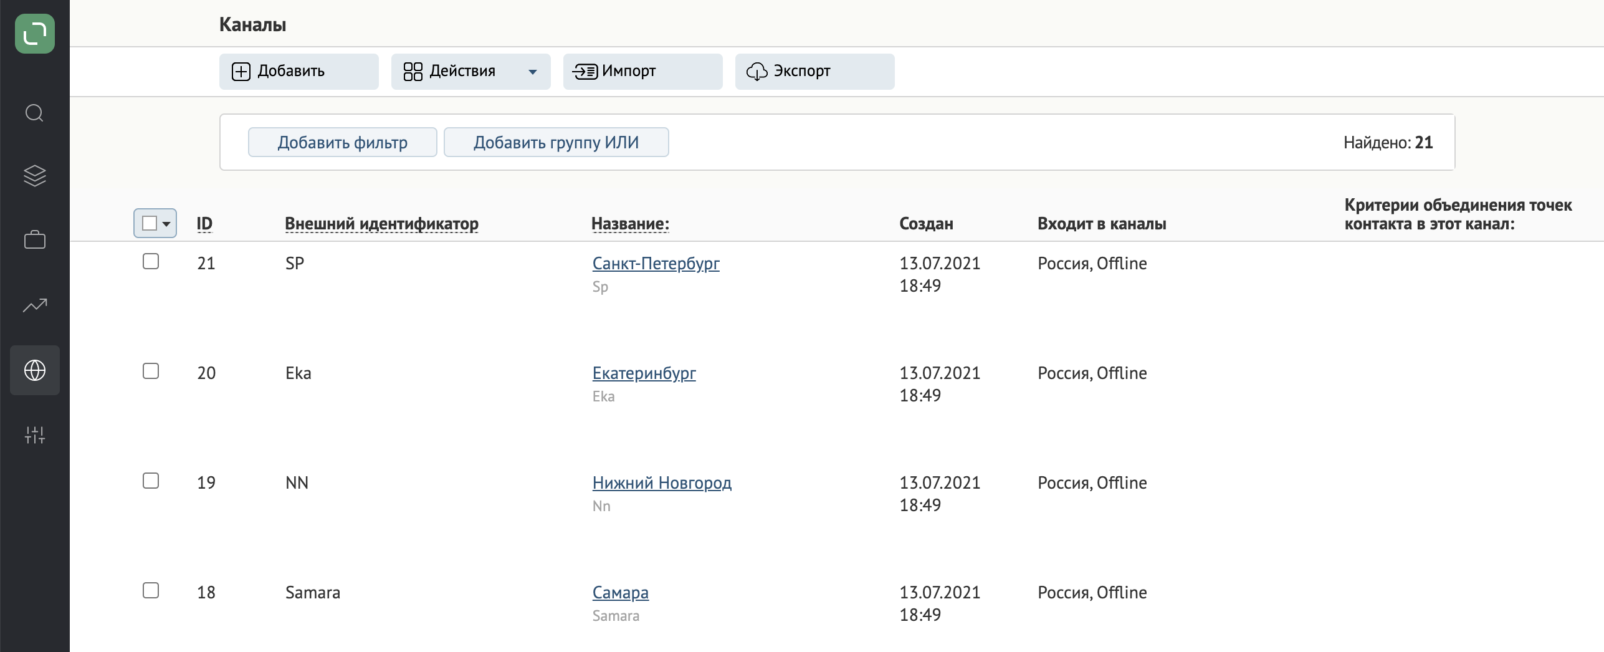The height and width of the screenshot is (652, 1604).
Task: Click the Критерии объединения column header
Action: 1458,214
